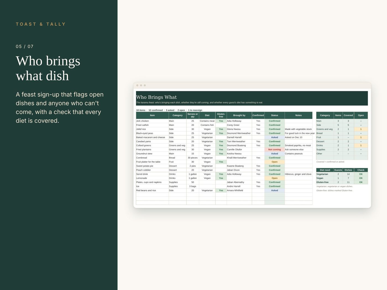Select the 'Brought by' column header

[239, 115]
